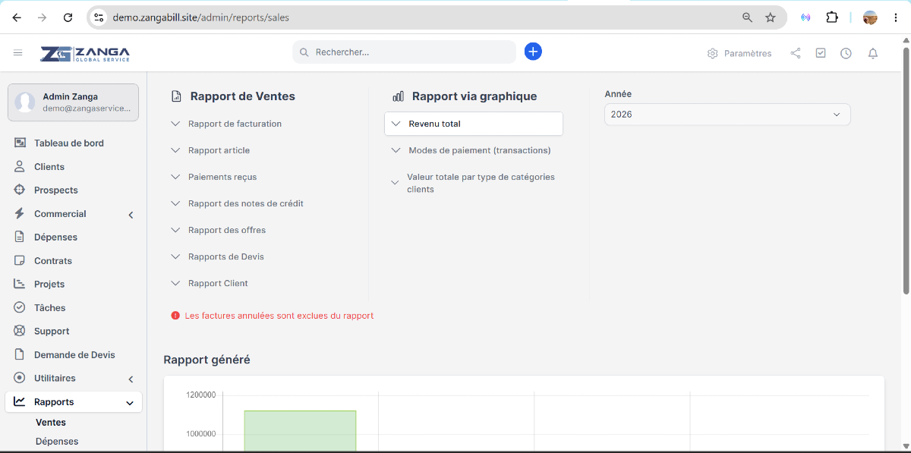
Task: Click the Zanga Global Service logo
Action: click(85, 53)
